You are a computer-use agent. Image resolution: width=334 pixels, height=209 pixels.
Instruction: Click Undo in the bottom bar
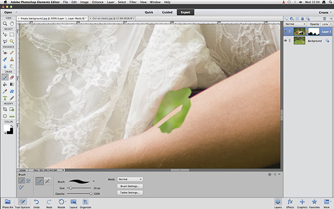point(36,203)
